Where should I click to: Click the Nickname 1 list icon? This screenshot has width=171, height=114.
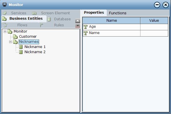(x=21, y=47)
